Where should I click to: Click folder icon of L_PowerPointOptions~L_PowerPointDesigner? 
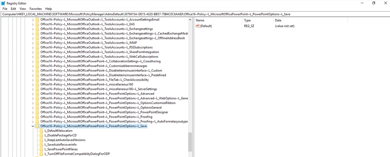click(x=37, y=112)
